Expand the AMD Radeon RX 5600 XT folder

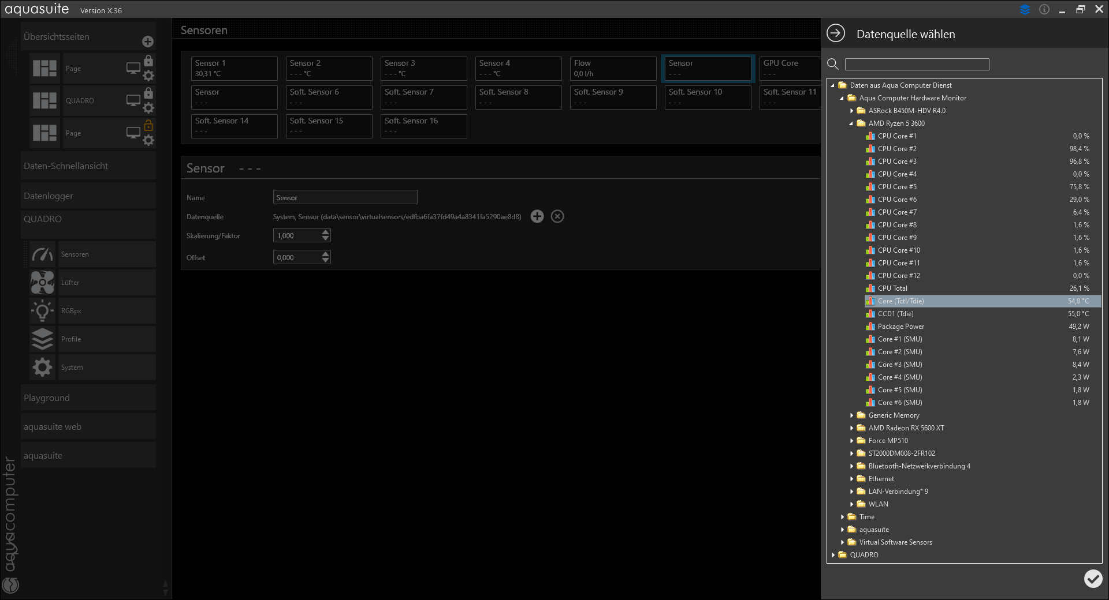pyautogui.click(x=851, y=428)
